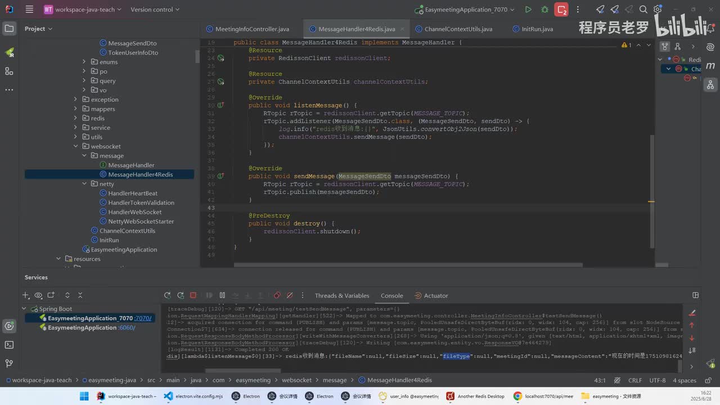Image resolution: width=720 pixels, height=405 pixels.
Task: Toggle the Services view options eye icon
Action: click(38, 295)
